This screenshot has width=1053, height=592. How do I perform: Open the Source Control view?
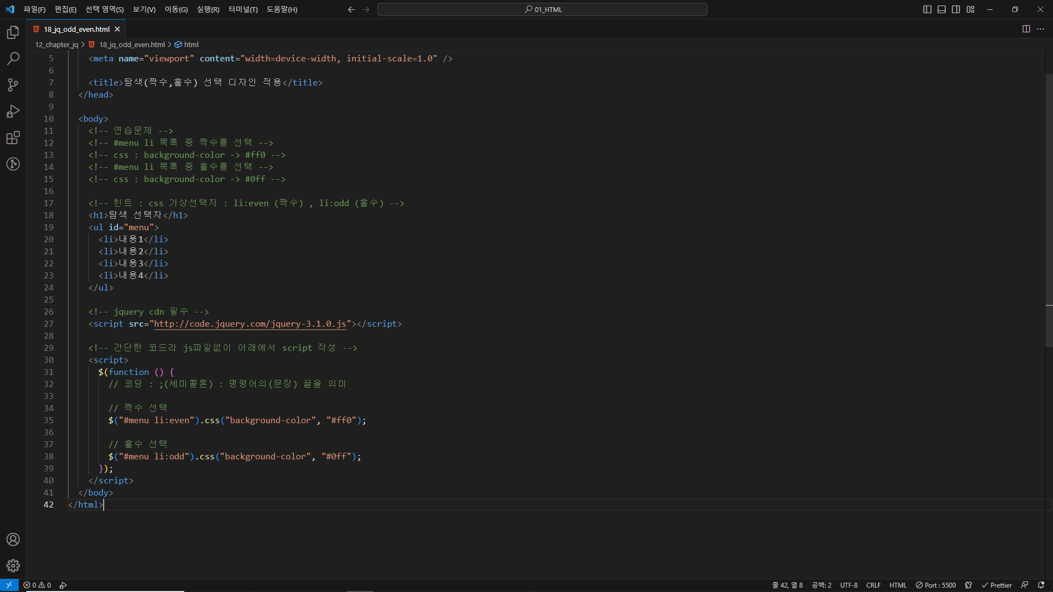[13, 85]
